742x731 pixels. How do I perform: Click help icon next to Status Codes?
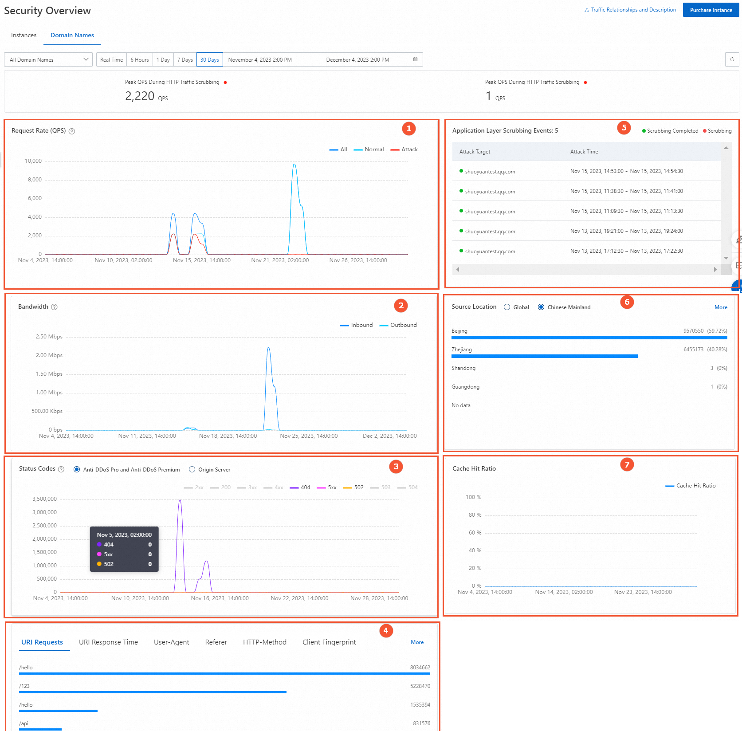61,469
